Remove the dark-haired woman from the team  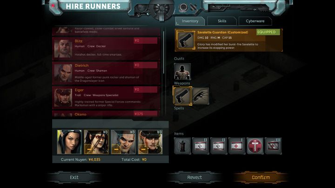point(89,149)
